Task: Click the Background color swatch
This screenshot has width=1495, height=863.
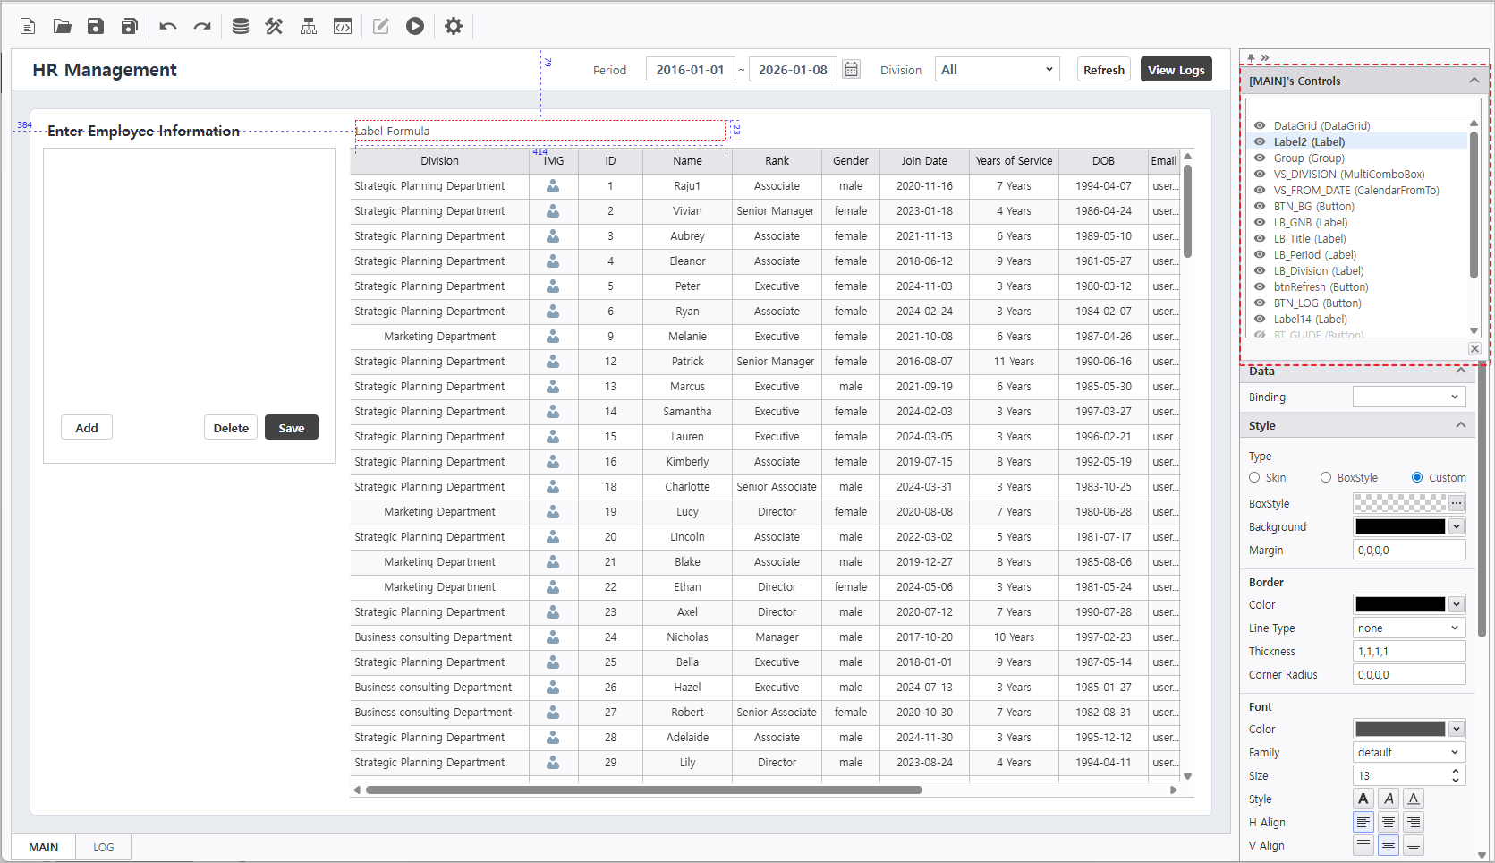Action: [x=1400, y=527]
